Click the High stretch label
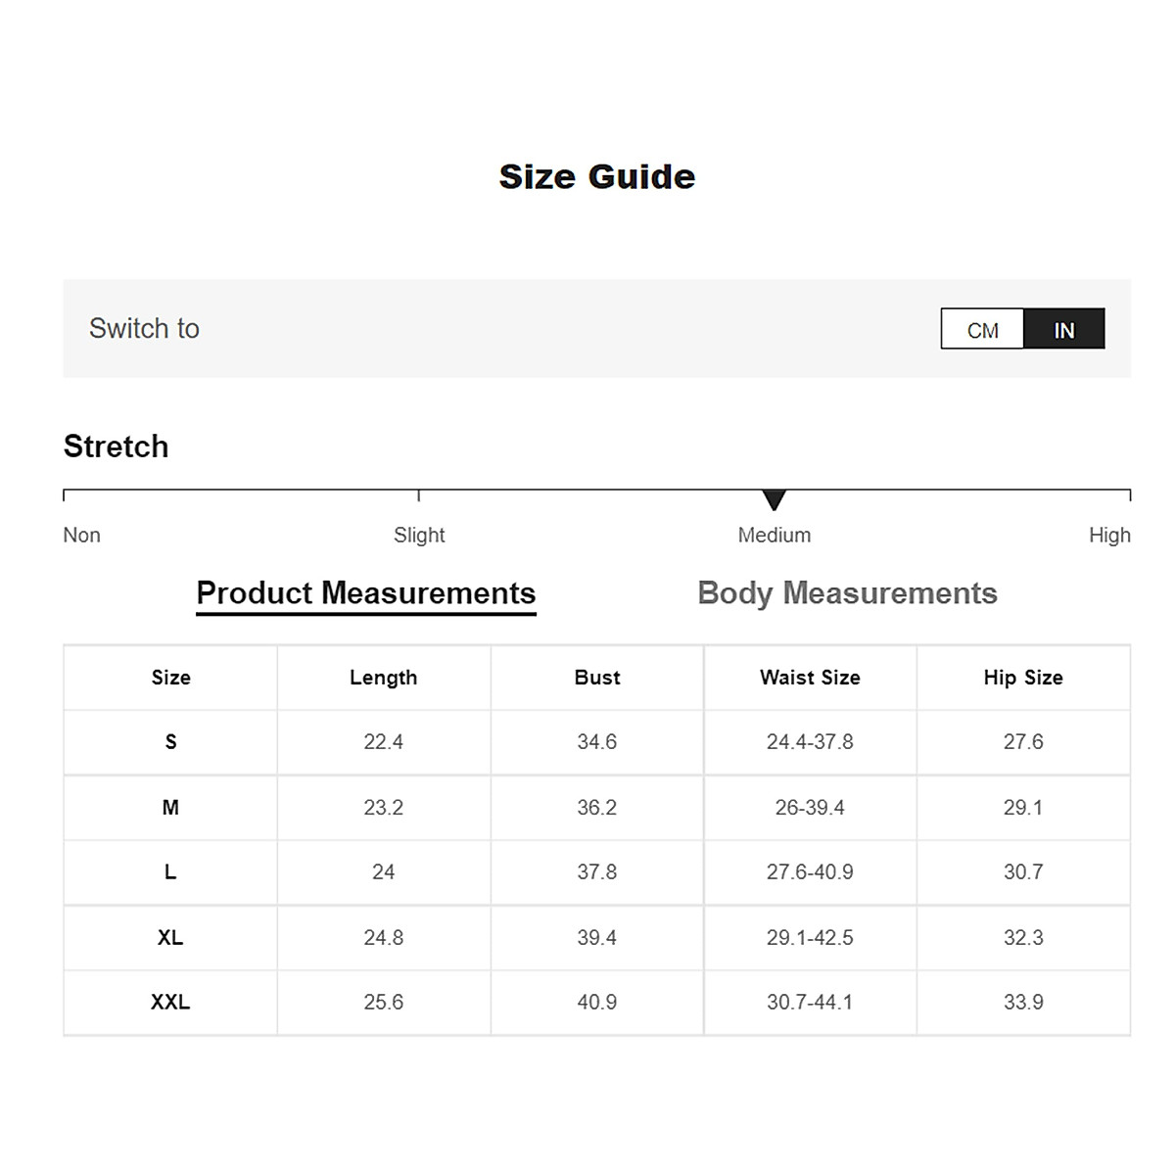The image size is (1175, 1175). click(1109, 536)
